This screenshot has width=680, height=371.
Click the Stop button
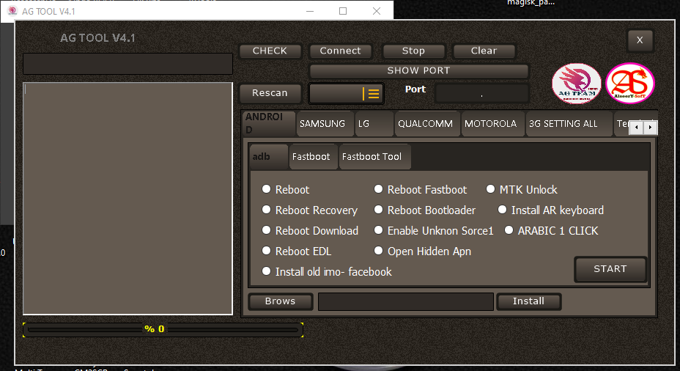(x=414, y=51)
